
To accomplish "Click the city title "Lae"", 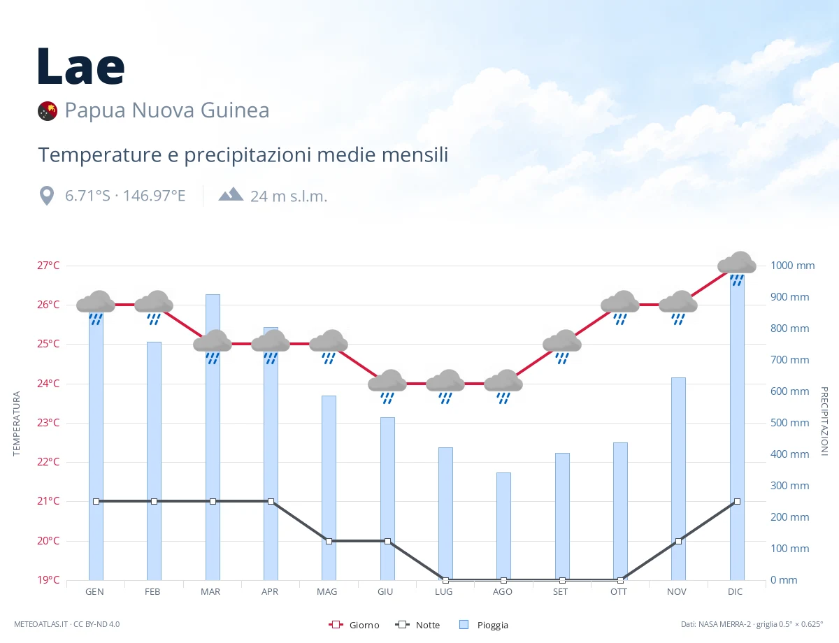I will coord(81,66).
